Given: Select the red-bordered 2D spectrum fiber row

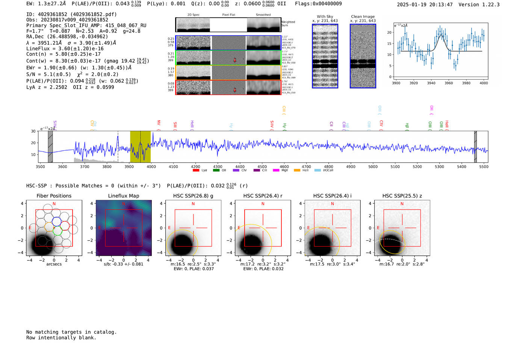Looking at the screenshot, I should click(x=228, y=87).
